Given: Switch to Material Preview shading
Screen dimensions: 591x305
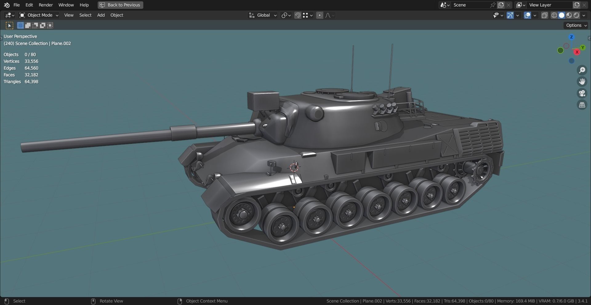Looking at the screenshot, I should click(x=569, y=15).
